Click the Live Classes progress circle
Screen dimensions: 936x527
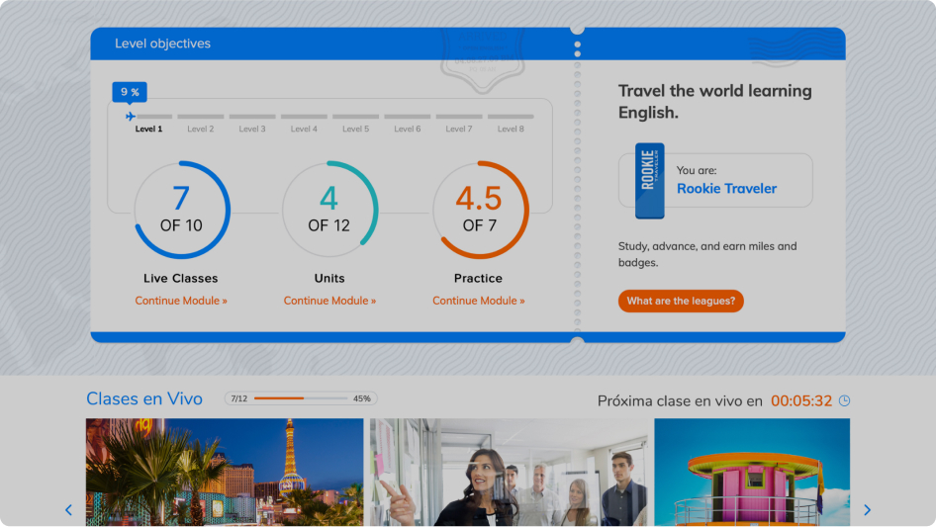(x=181, y=210)
